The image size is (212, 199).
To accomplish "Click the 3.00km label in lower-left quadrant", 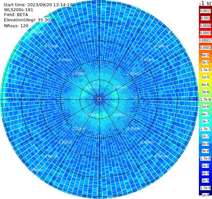I will [65, 142].
